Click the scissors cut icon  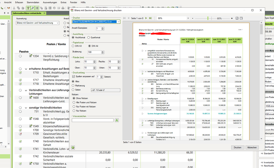coord(14,8)
